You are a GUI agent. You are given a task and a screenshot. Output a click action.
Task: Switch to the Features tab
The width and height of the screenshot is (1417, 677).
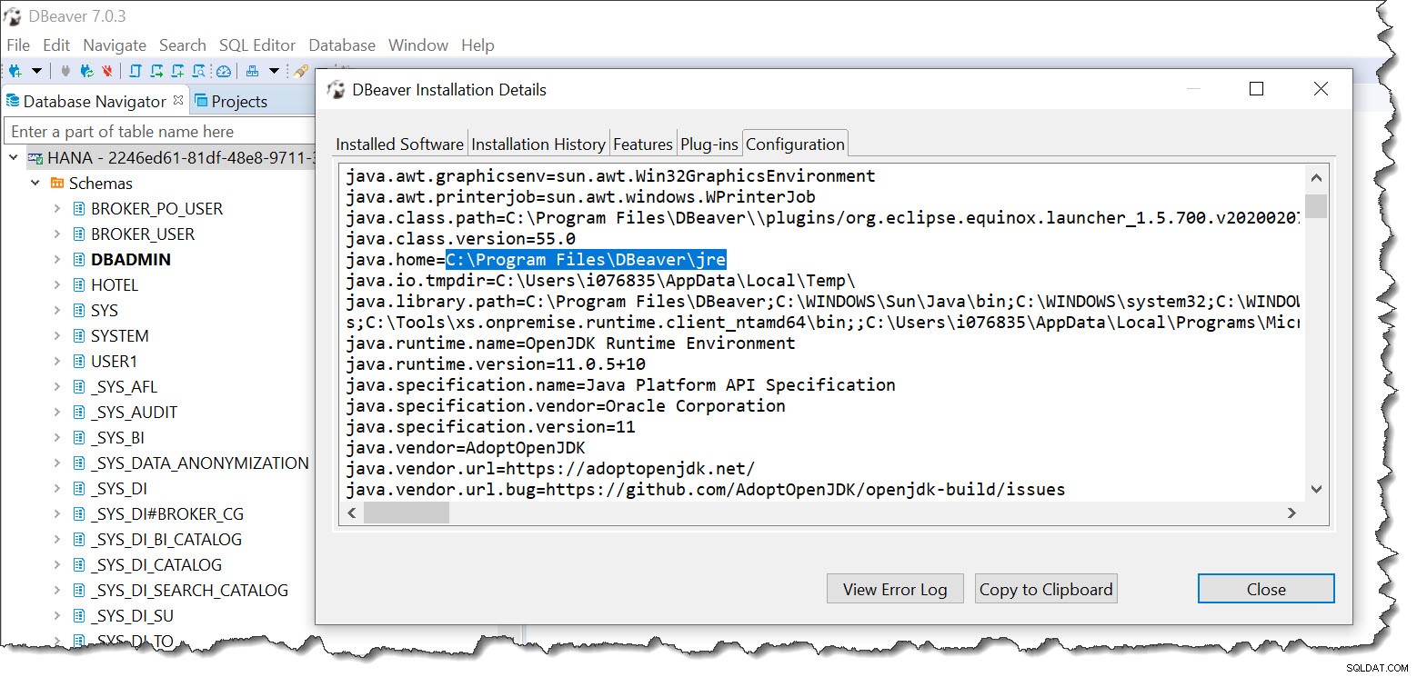point(643,144)
